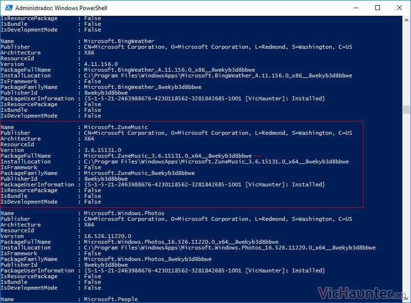Click version value 16.526.11220.0
411x303 pixels.
(x=108, y=236)
